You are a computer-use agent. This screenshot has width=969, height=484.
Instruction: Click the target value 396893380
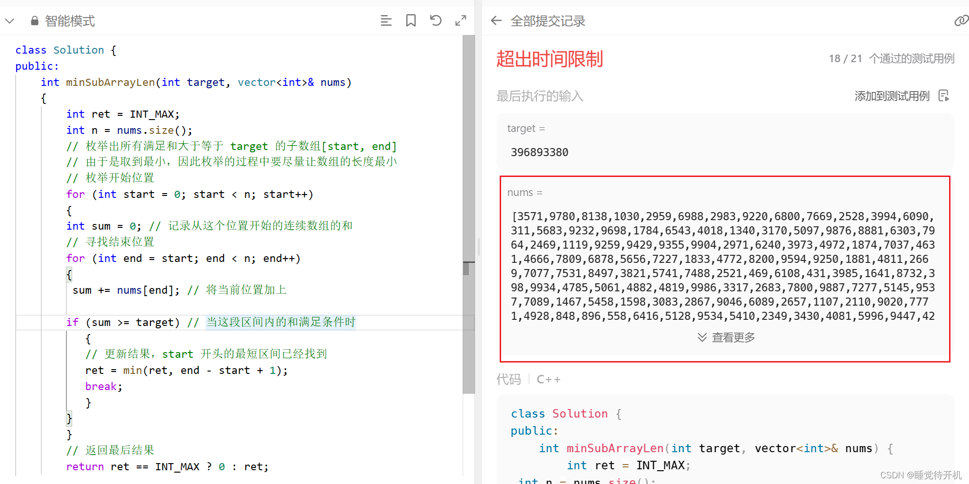tap(540, 152)
